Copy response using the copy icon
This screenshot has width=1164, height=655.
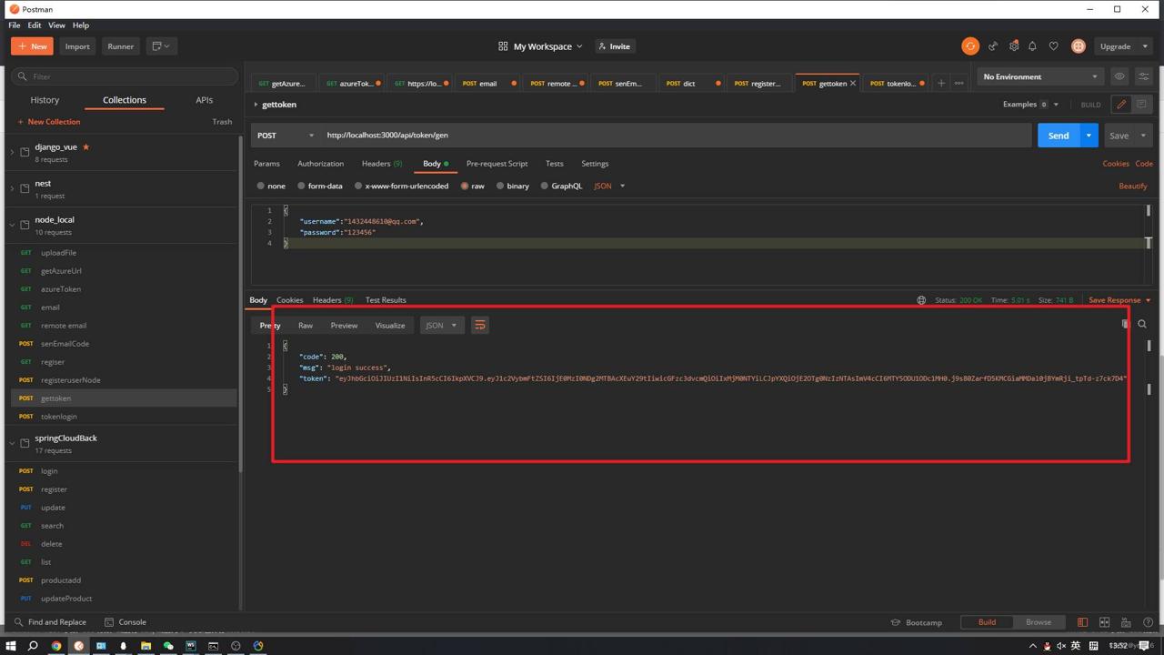[x=1126, y=324]
